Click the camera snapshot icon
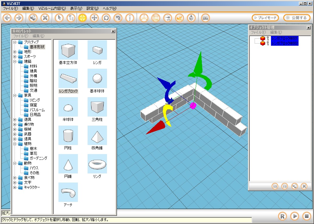314x224 pixels. click(205, 18)
